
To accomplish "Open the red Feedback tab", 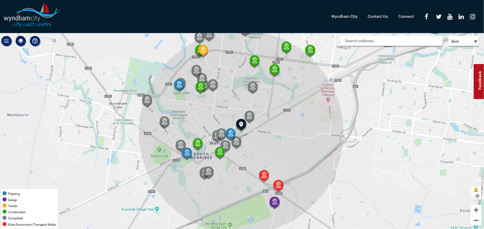I will coord(479,81).
